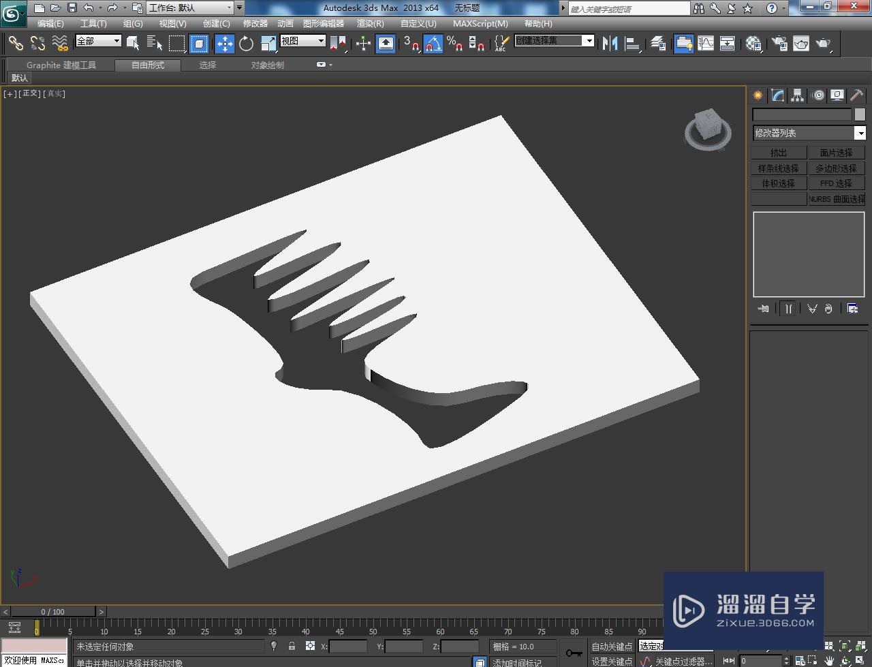Select the Unlink Selection tool
Viewport: 872px width, 667px height.
tap(38, 44)
